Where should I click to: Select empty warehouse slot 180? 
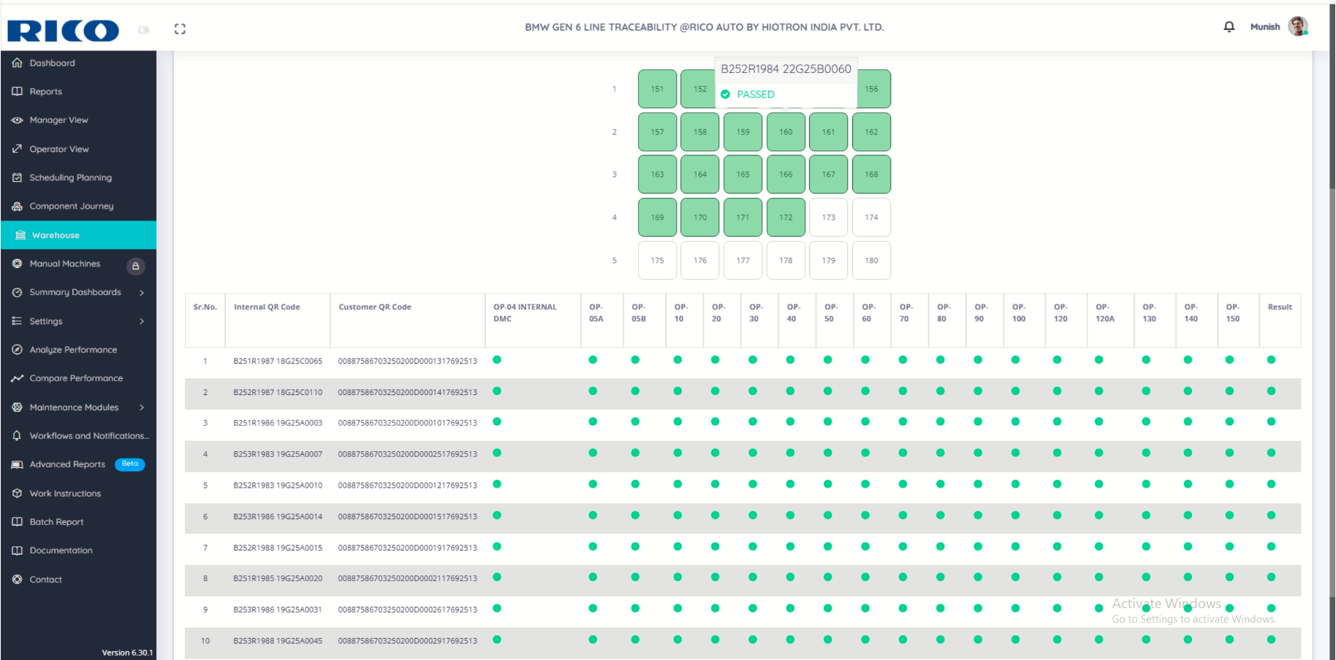click(x=871, y=261)
